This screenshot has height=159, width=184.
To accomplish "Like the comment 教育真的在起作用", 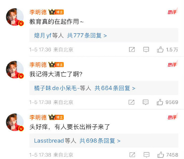I will 160,50.
